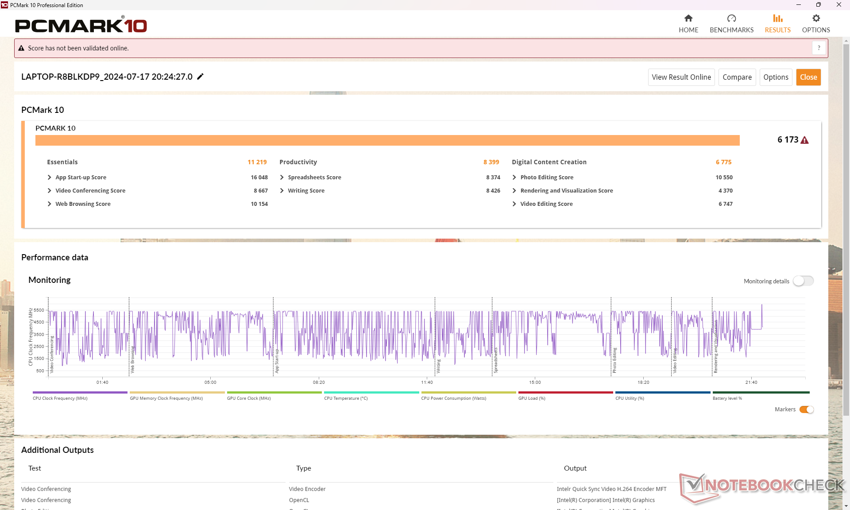This screenshot has height=510, width=850.
Task: Open Benchmarks via the gauge icon
Action: pos(731,19)
